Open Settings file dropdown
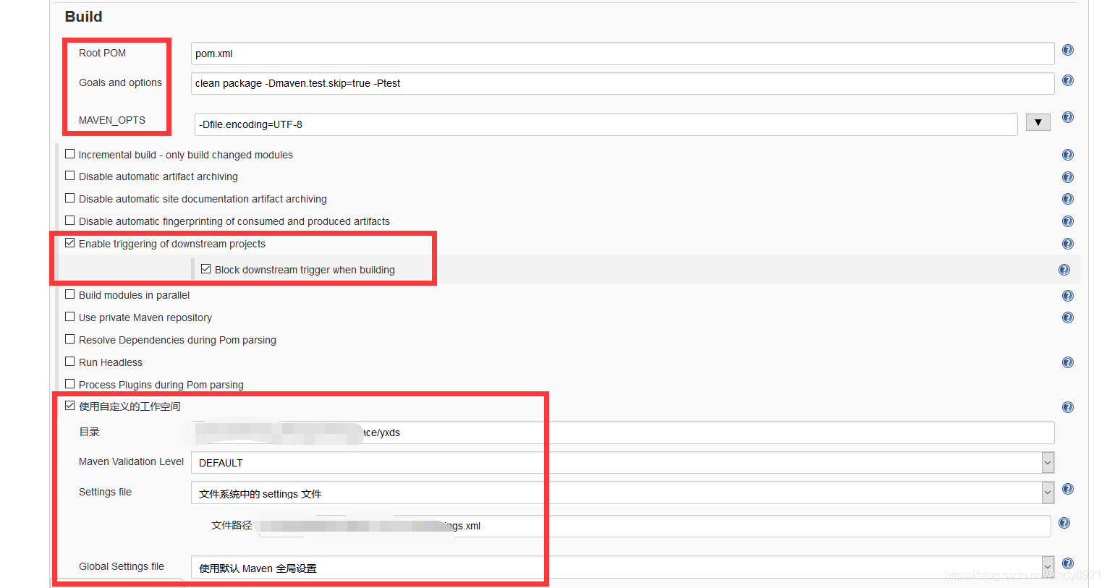1107x588 pixels. point(622,493)
